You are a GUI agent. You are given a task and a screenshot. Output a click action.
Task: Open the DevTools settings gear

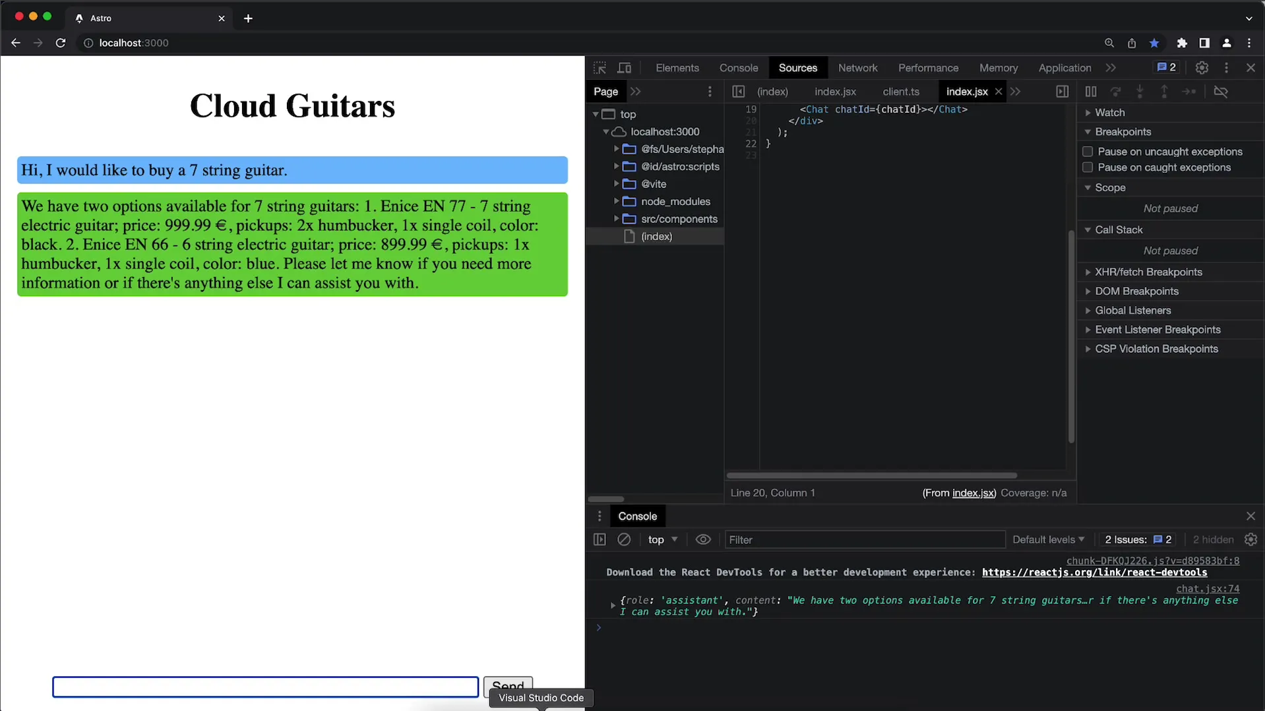pos(1202,68)
